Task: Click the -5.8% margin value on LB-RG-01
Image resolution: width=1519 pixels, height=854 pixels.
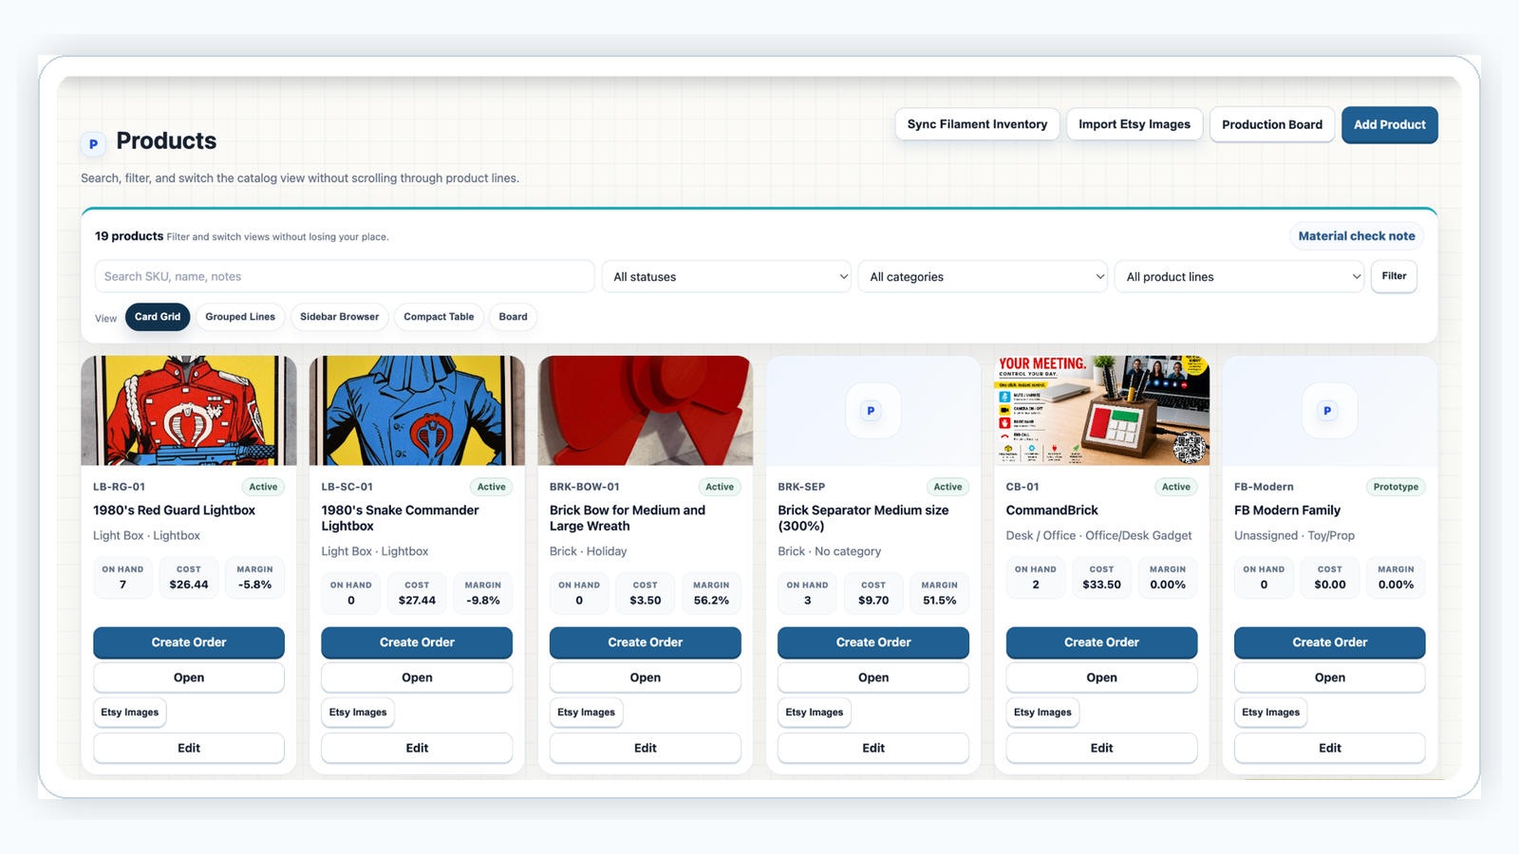Action: [255, 585]
